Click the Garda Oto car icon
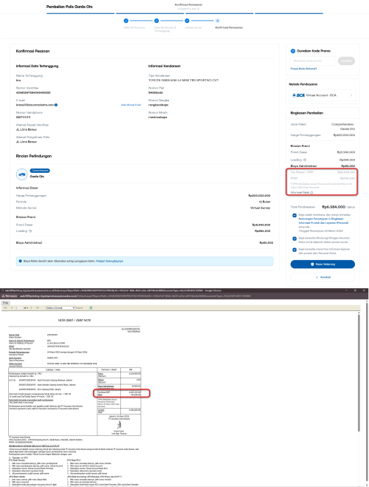This screenshot has height=487, width=369. tap(21, 174)
